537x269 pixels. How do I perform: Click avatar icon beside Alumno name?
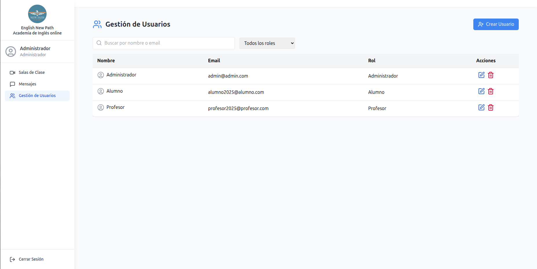coord(101,91)
